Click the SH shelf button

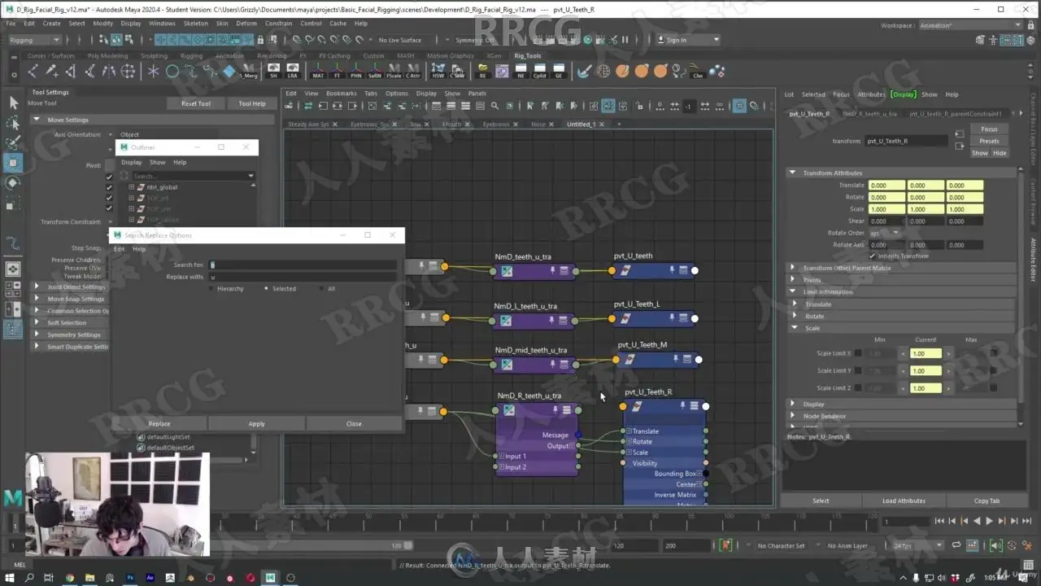(274, 72)
